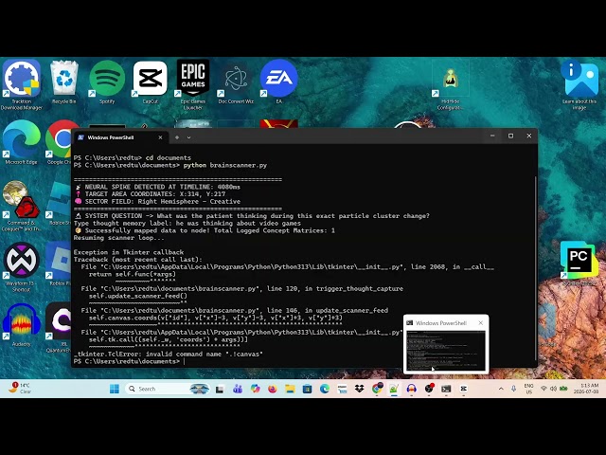Click the 'SYSTEM QUESTION' line in the terminal

(252, 216)
